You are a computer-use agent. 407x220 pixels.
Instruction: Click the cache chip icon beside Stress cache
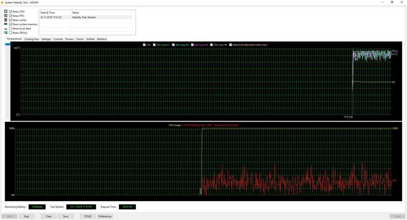pos(6,20)
